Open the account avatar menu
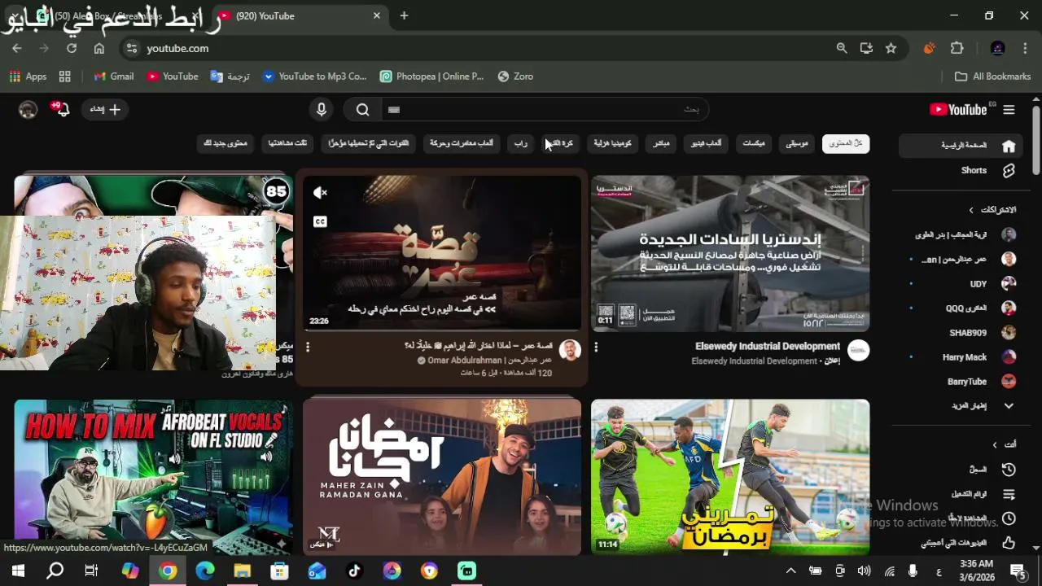The image size is (1042, 586). pyautogui.click(x=28, y=110)
